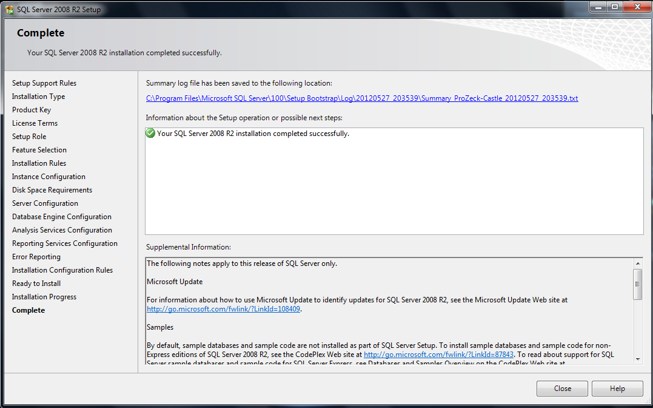Open the Summary log file path link
This screenshot has width=653, height=408.
coord(362,98)
